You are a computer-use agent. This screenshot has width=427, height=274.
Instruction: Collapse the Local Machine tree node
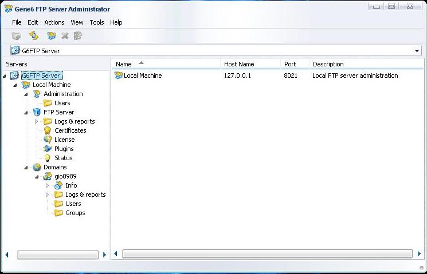(15, 85)
